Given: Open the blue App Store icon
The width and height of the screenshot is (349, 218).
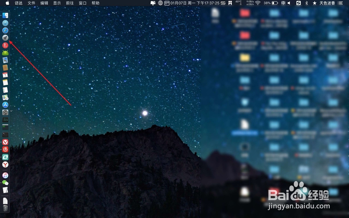Looking at the screenshot, I should pyautogui.click(x=5, y=105).
